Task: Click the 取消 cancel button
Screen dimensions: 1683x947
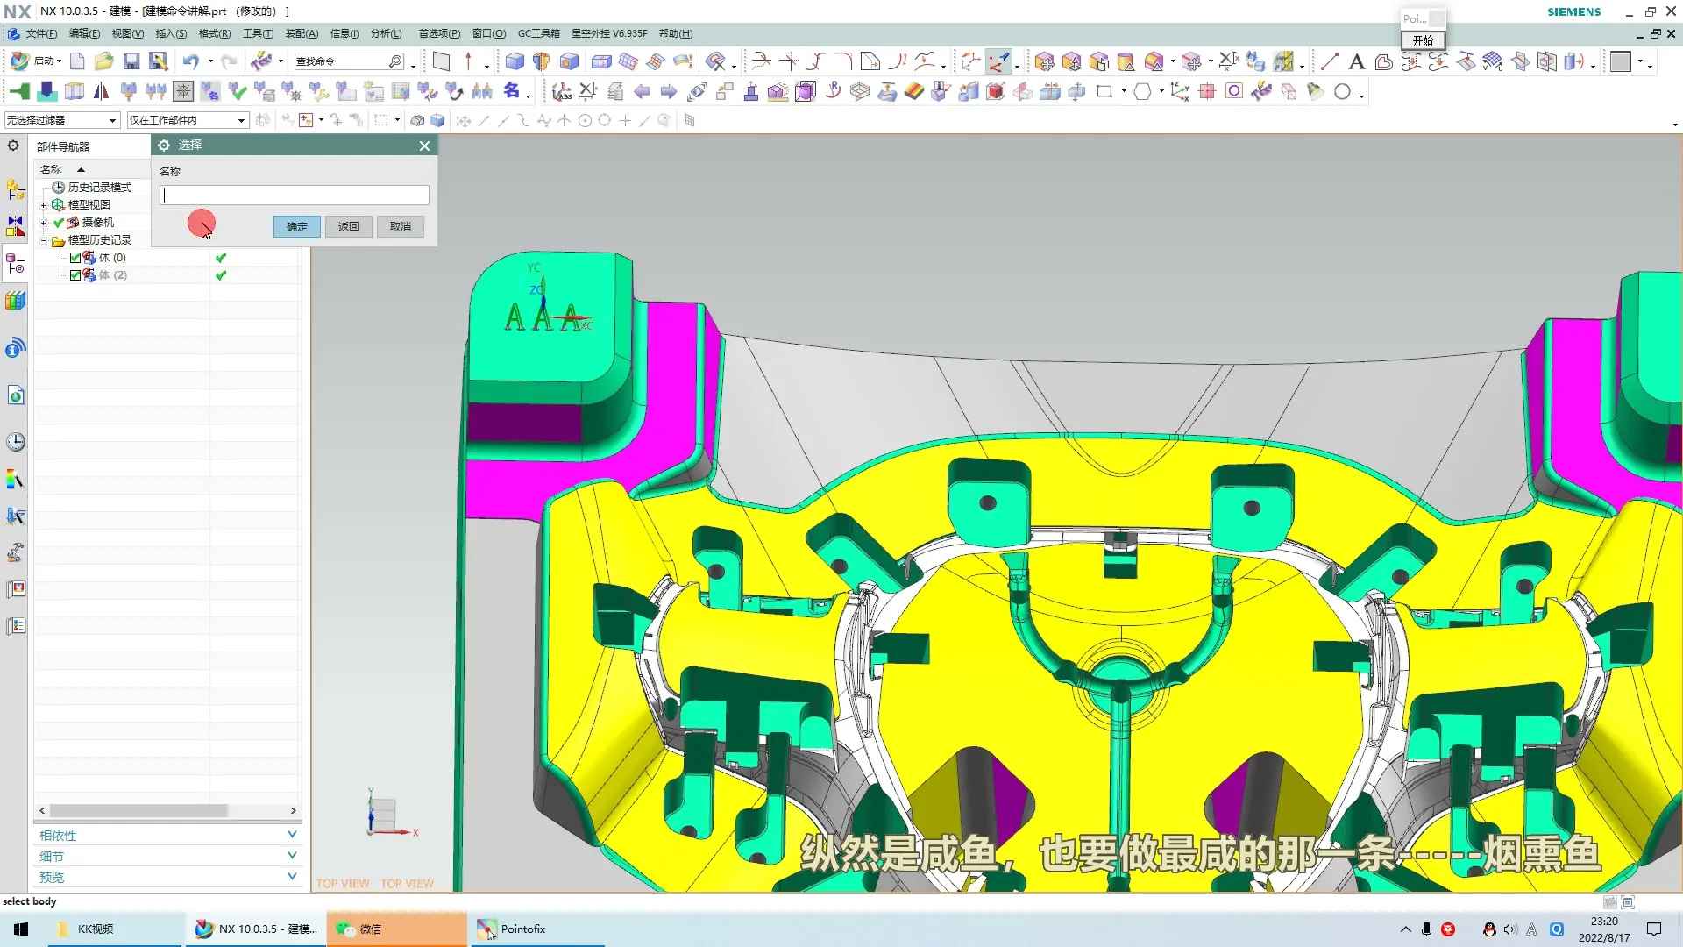Action: click(400, 227)
